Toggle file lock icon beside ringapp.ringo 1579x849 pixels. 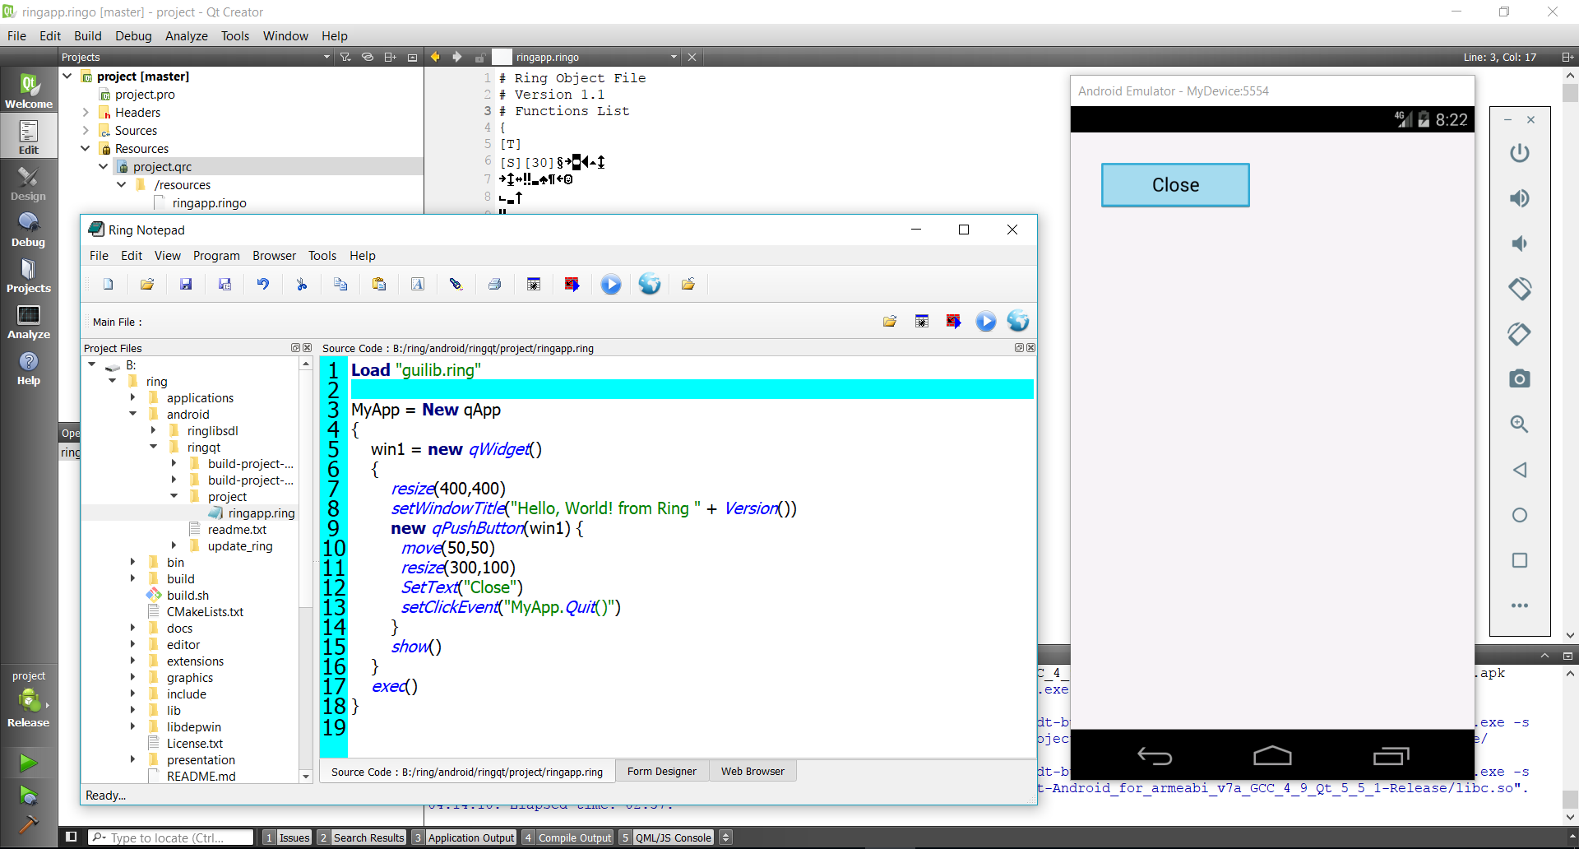479,58
